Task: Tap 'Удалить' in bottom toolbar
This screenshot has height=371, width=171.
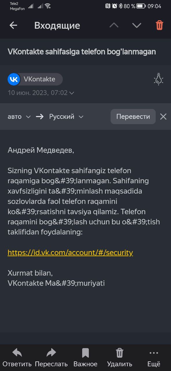Action: click(119, 358)
